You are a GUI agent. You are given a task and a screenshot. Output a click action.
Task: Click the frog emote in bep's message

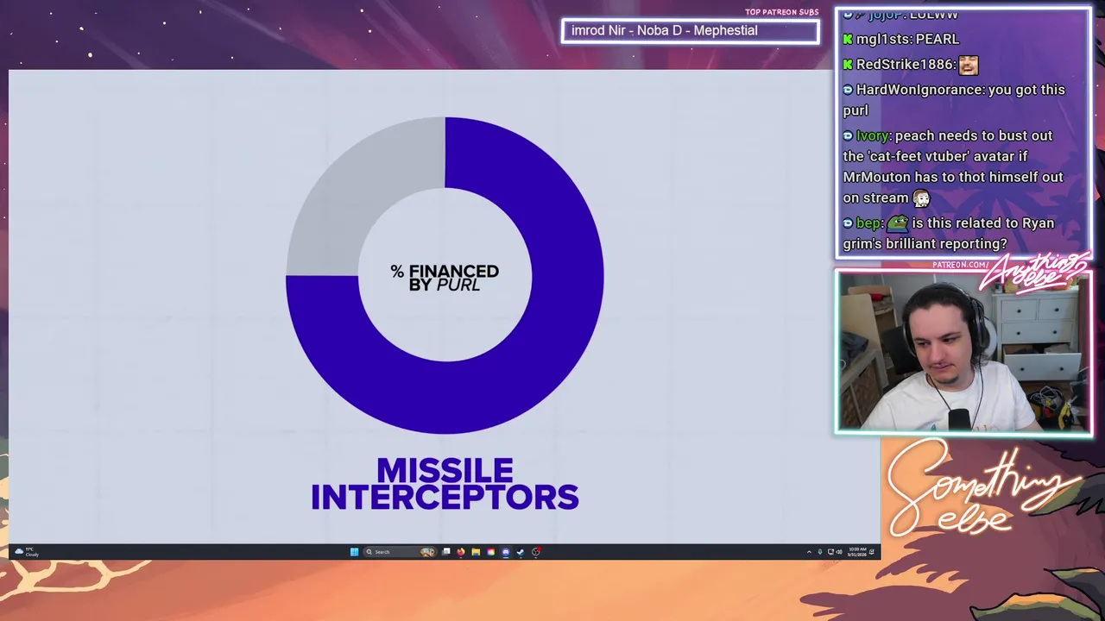click(x=897, y=223)
